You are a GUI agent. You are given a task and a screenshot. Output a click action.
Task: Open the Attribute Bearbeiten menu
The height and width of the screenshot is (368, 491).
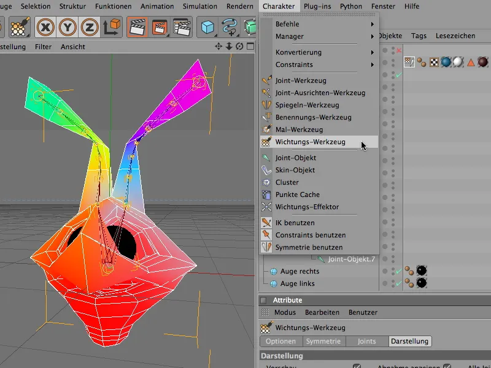[x=322, y=312]
